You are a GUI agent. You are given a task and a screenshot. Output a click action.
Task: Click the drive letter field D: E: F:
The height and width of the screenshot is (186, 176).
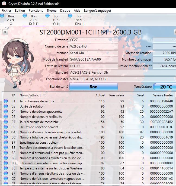click(x=94, y=66)
